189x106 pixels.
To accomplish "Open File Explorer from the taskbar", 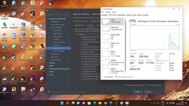I will click(100, 103).
